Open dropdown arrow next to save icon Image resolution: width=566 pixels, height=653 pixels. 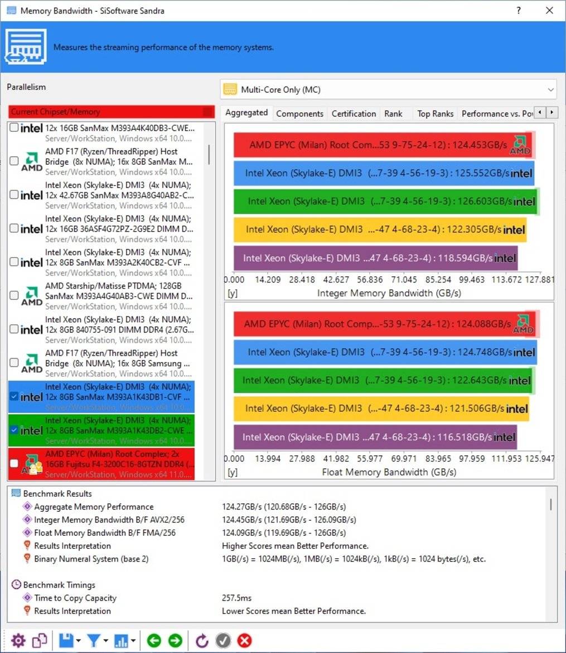coord(78,641)
